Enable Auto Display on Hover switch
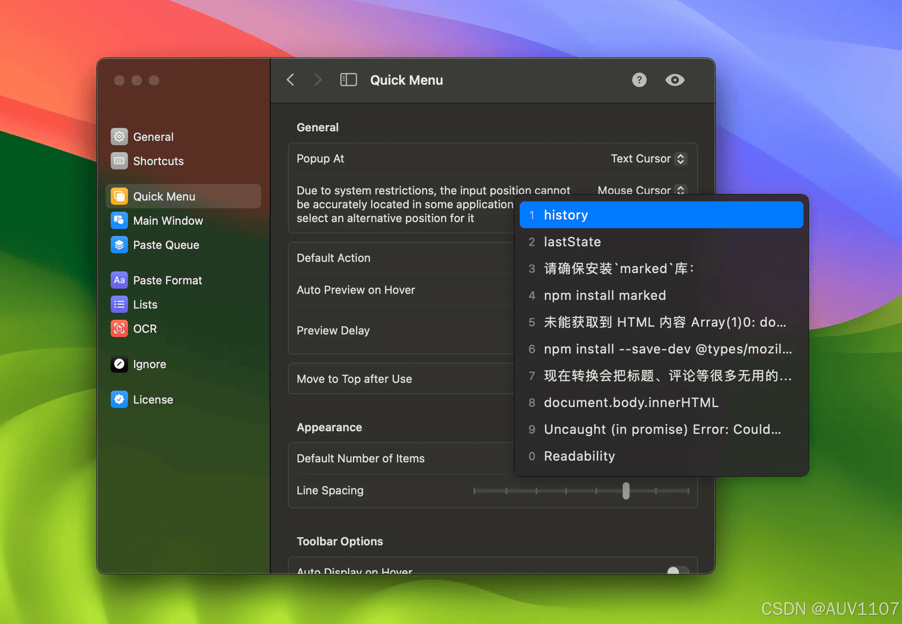This screenshot has width=902, height=624. pos(677,570)
